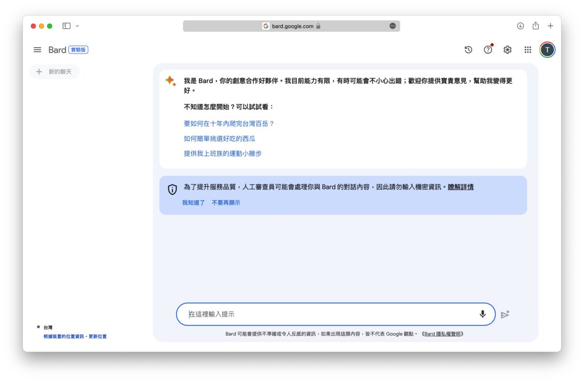Open the Bard 隱私權聲明 link
The height and width of the screenshot is (382, 584).
coord(443,334)
